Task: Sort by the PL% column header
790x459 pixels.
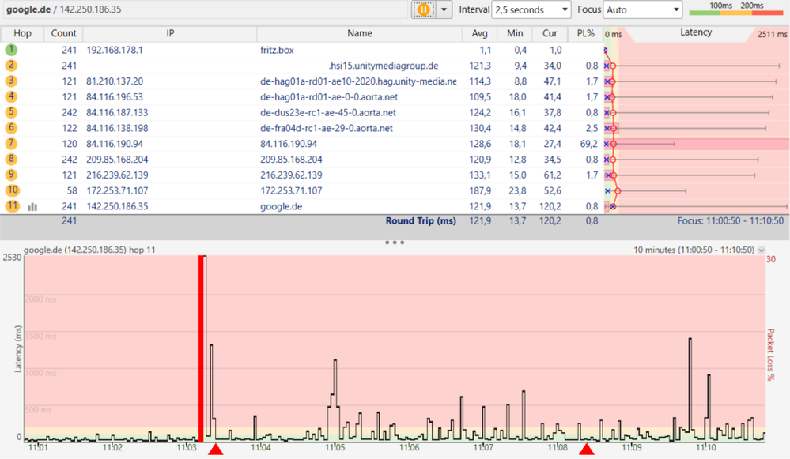Action: pyautogui.click(x=585, y=33)
